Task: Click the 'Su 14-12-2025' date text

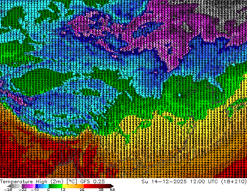Action: pos(164,182)
